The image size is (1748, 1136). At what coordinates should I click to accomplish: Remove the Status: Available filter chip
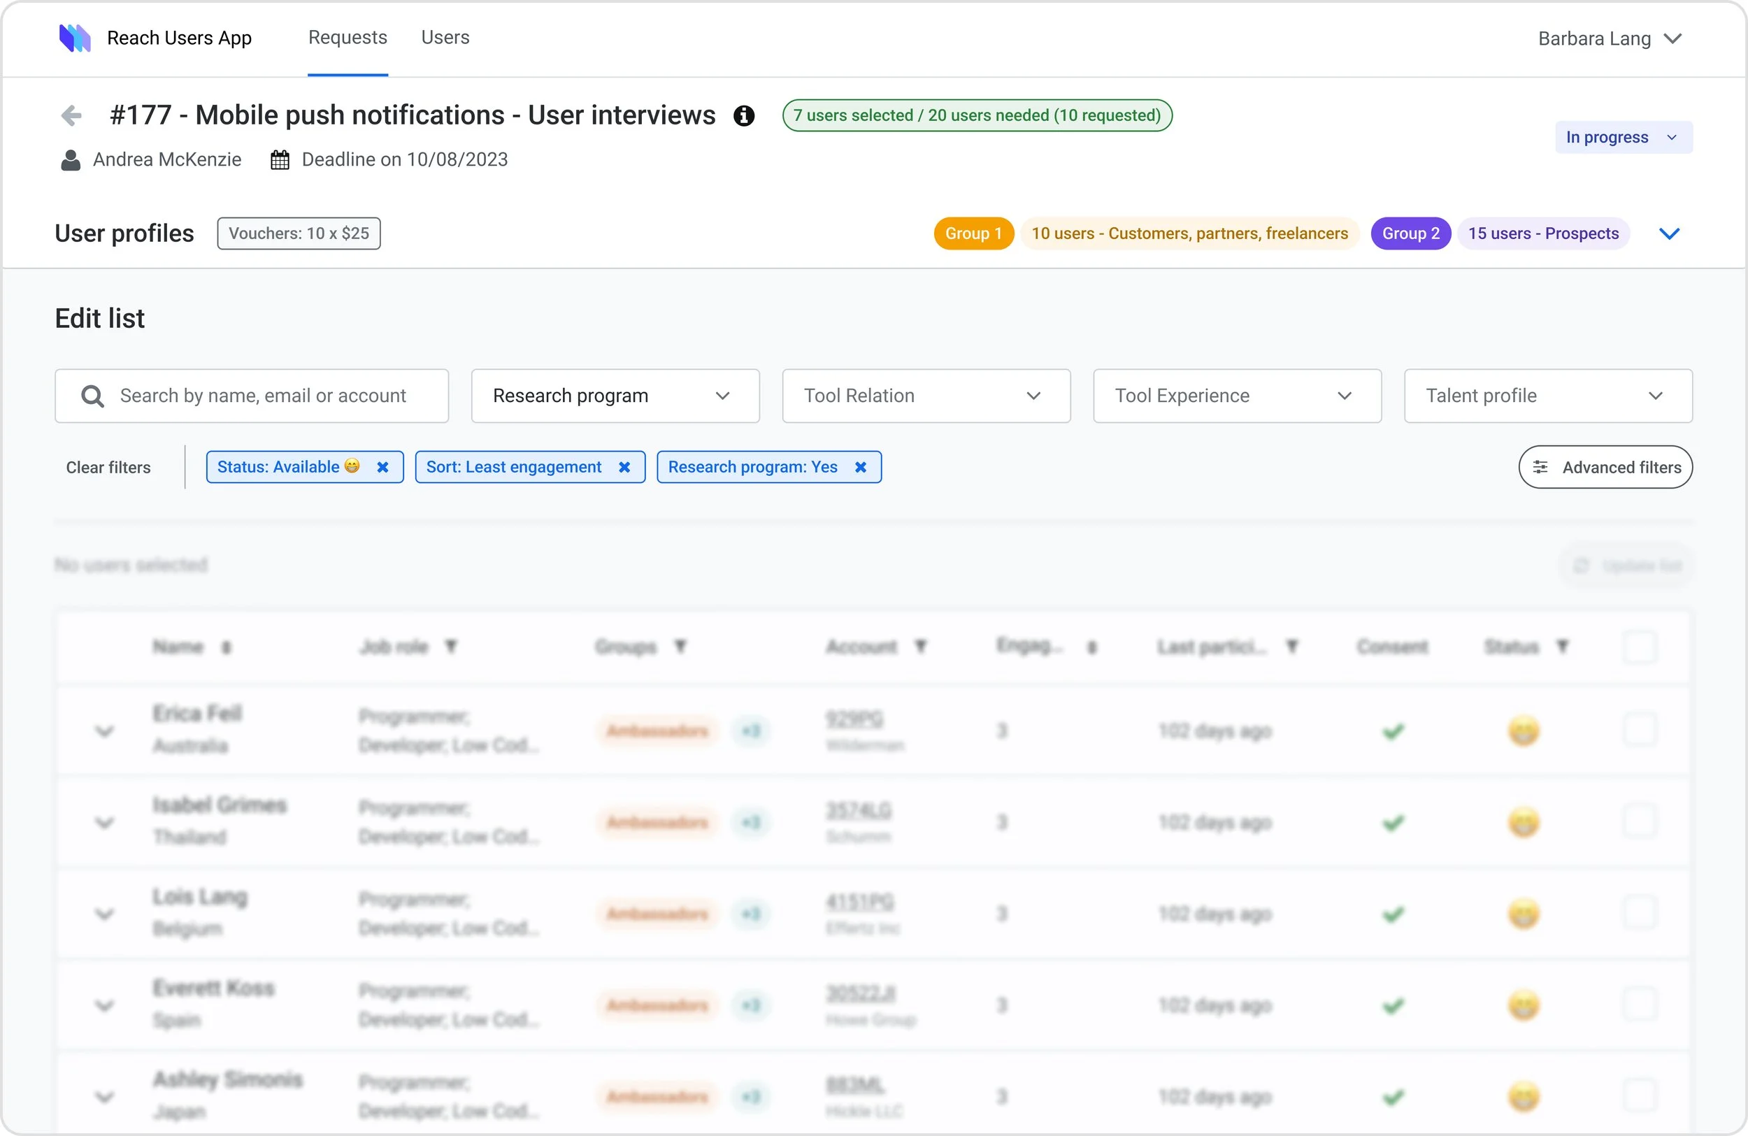pyautogui.click(x=382, y=467)
